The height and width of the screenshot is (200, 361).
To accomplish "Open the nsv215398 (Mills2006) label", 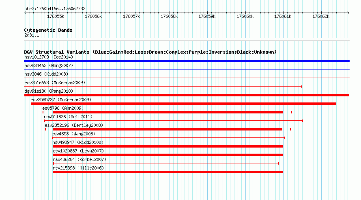I will pyautogui.click(x=79, y=168).
